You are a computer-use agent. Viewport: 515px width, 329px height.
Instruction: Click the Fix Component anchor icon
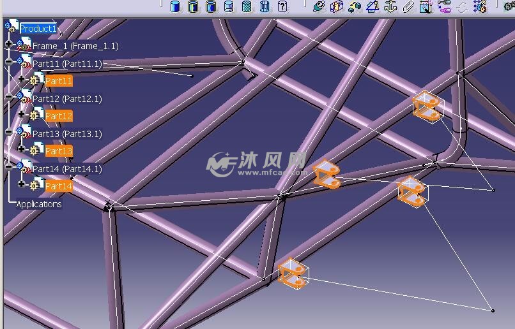coord(390,6)
